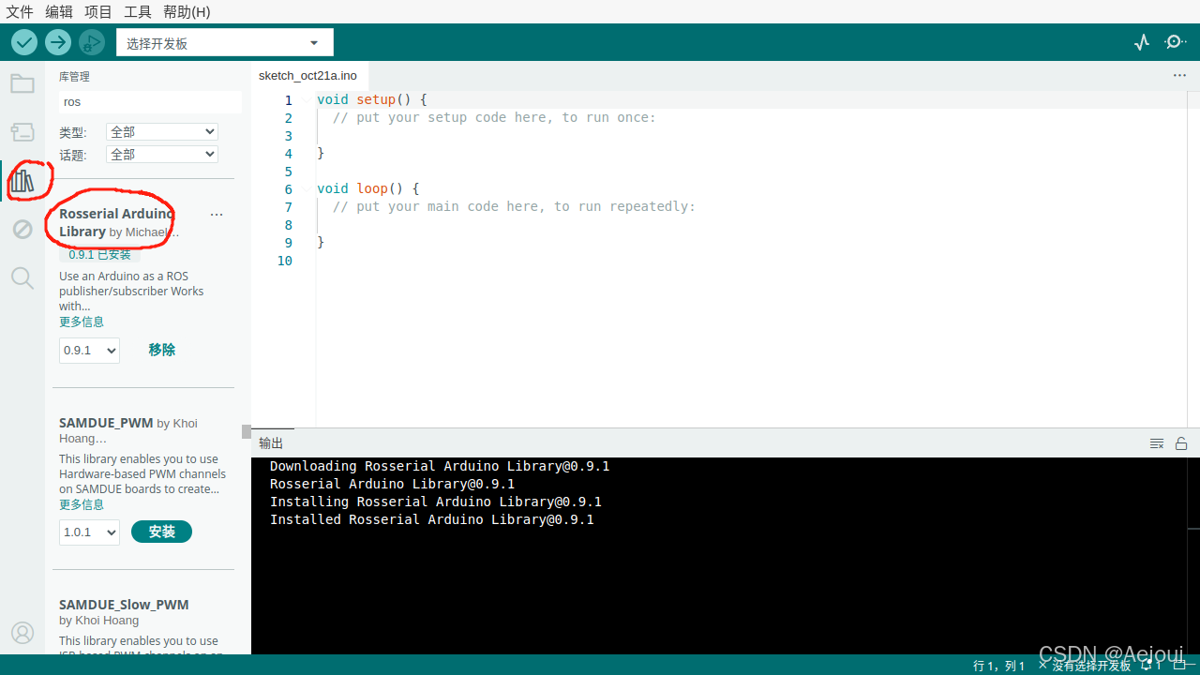Image resolution: width=1200 pixels, height=675 pixels.
Task: Click the library search field containing ros
Action: [x=150, y=102]
